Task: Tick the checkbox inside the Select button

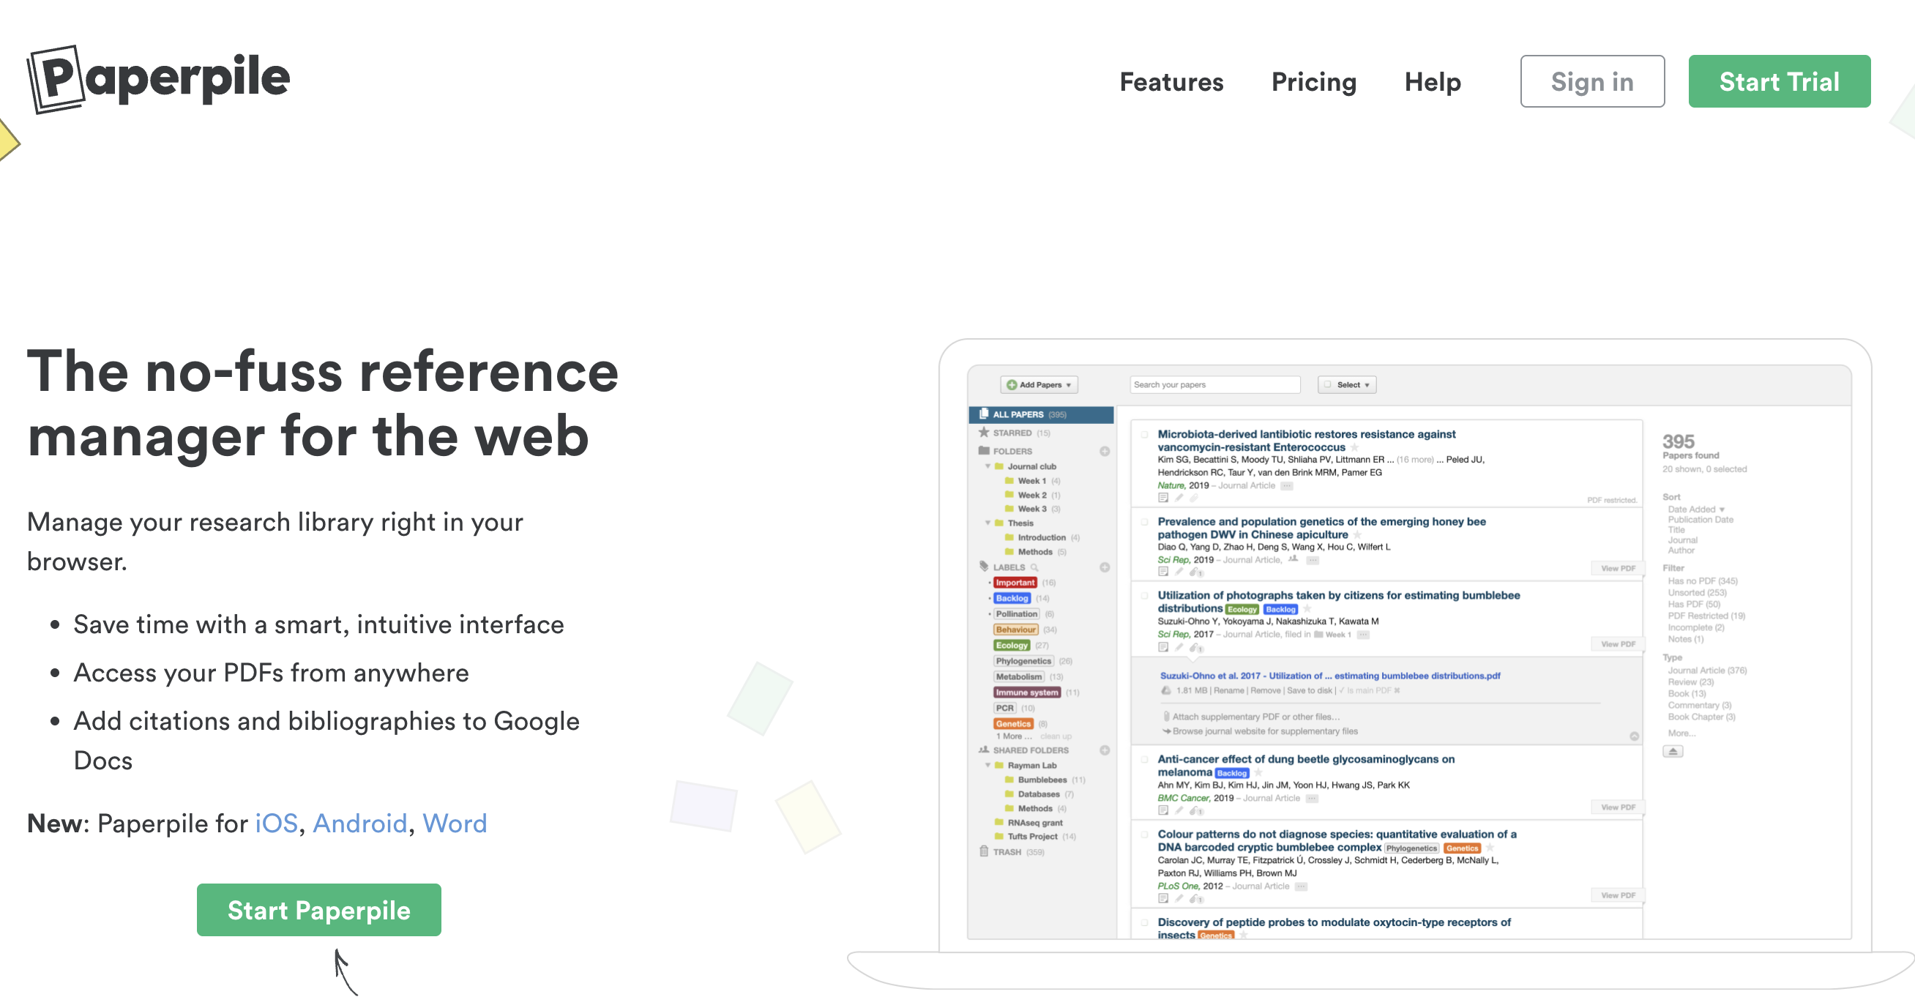Action: point(1328,385)
